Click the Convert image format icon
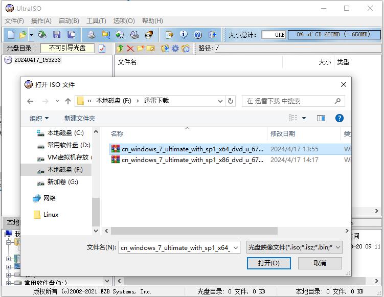The width and height of the screenshot is (384, 297). [x=106, y=35]
